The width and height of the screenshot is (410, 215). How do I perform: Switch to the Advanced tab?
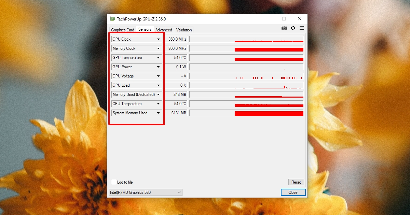164,30
